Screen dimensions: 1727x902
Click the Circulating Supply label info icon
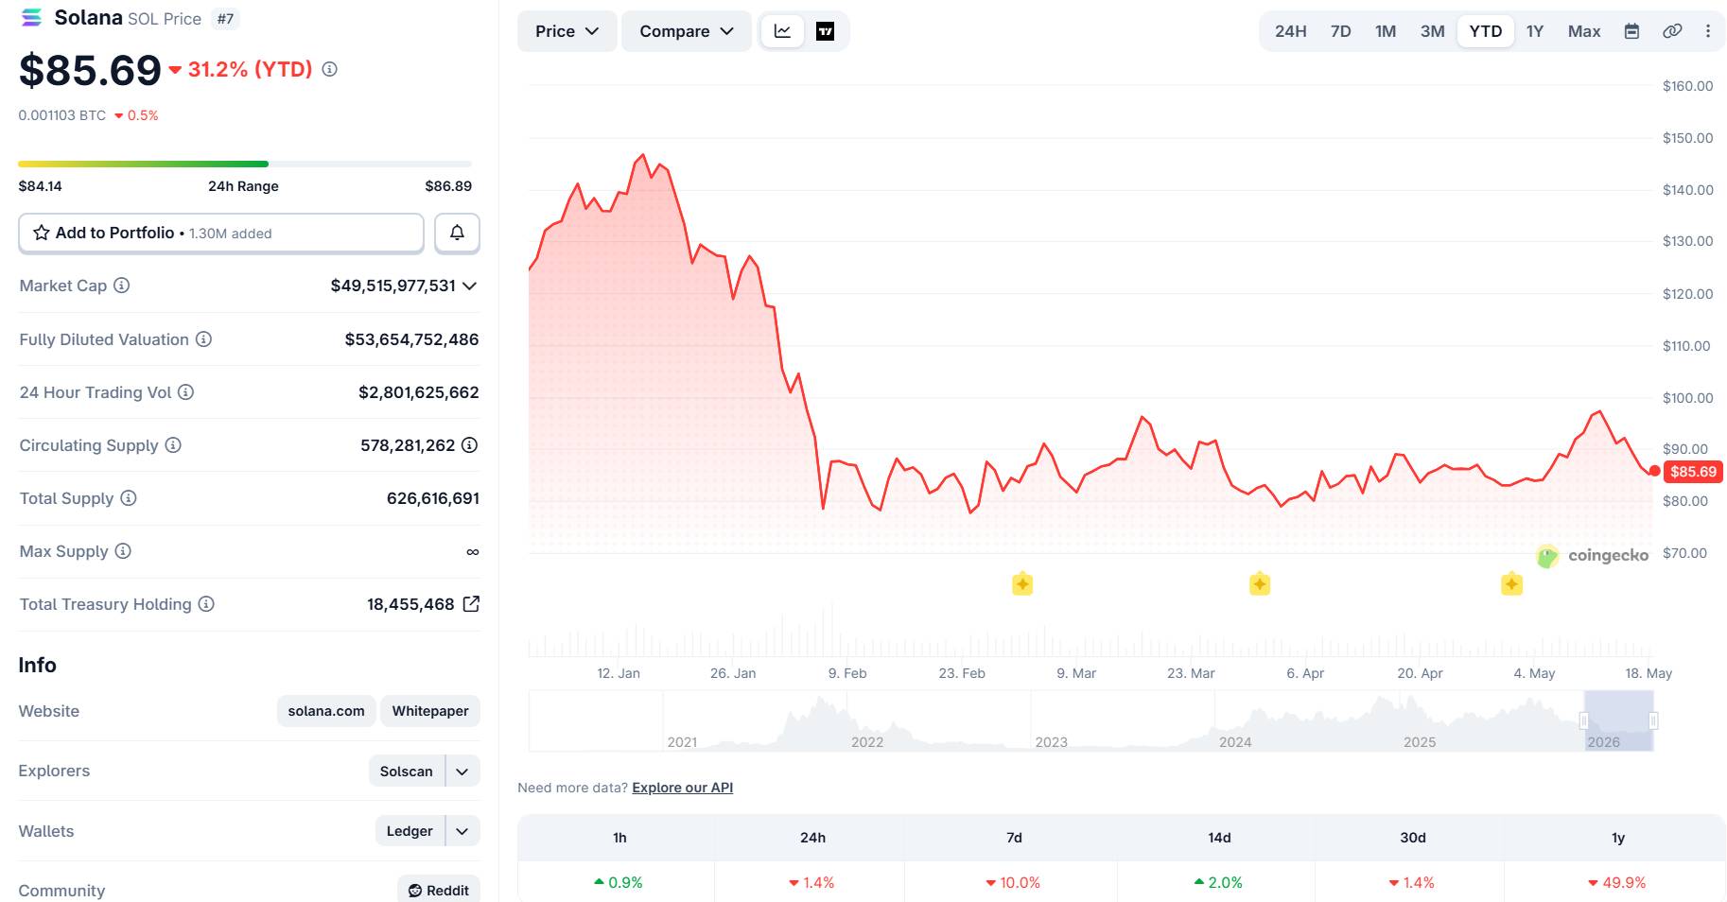(x=173, y=445)
